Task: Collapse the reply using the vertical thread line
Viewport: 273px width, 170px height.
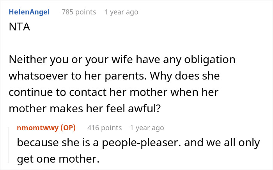Action: 9,145
